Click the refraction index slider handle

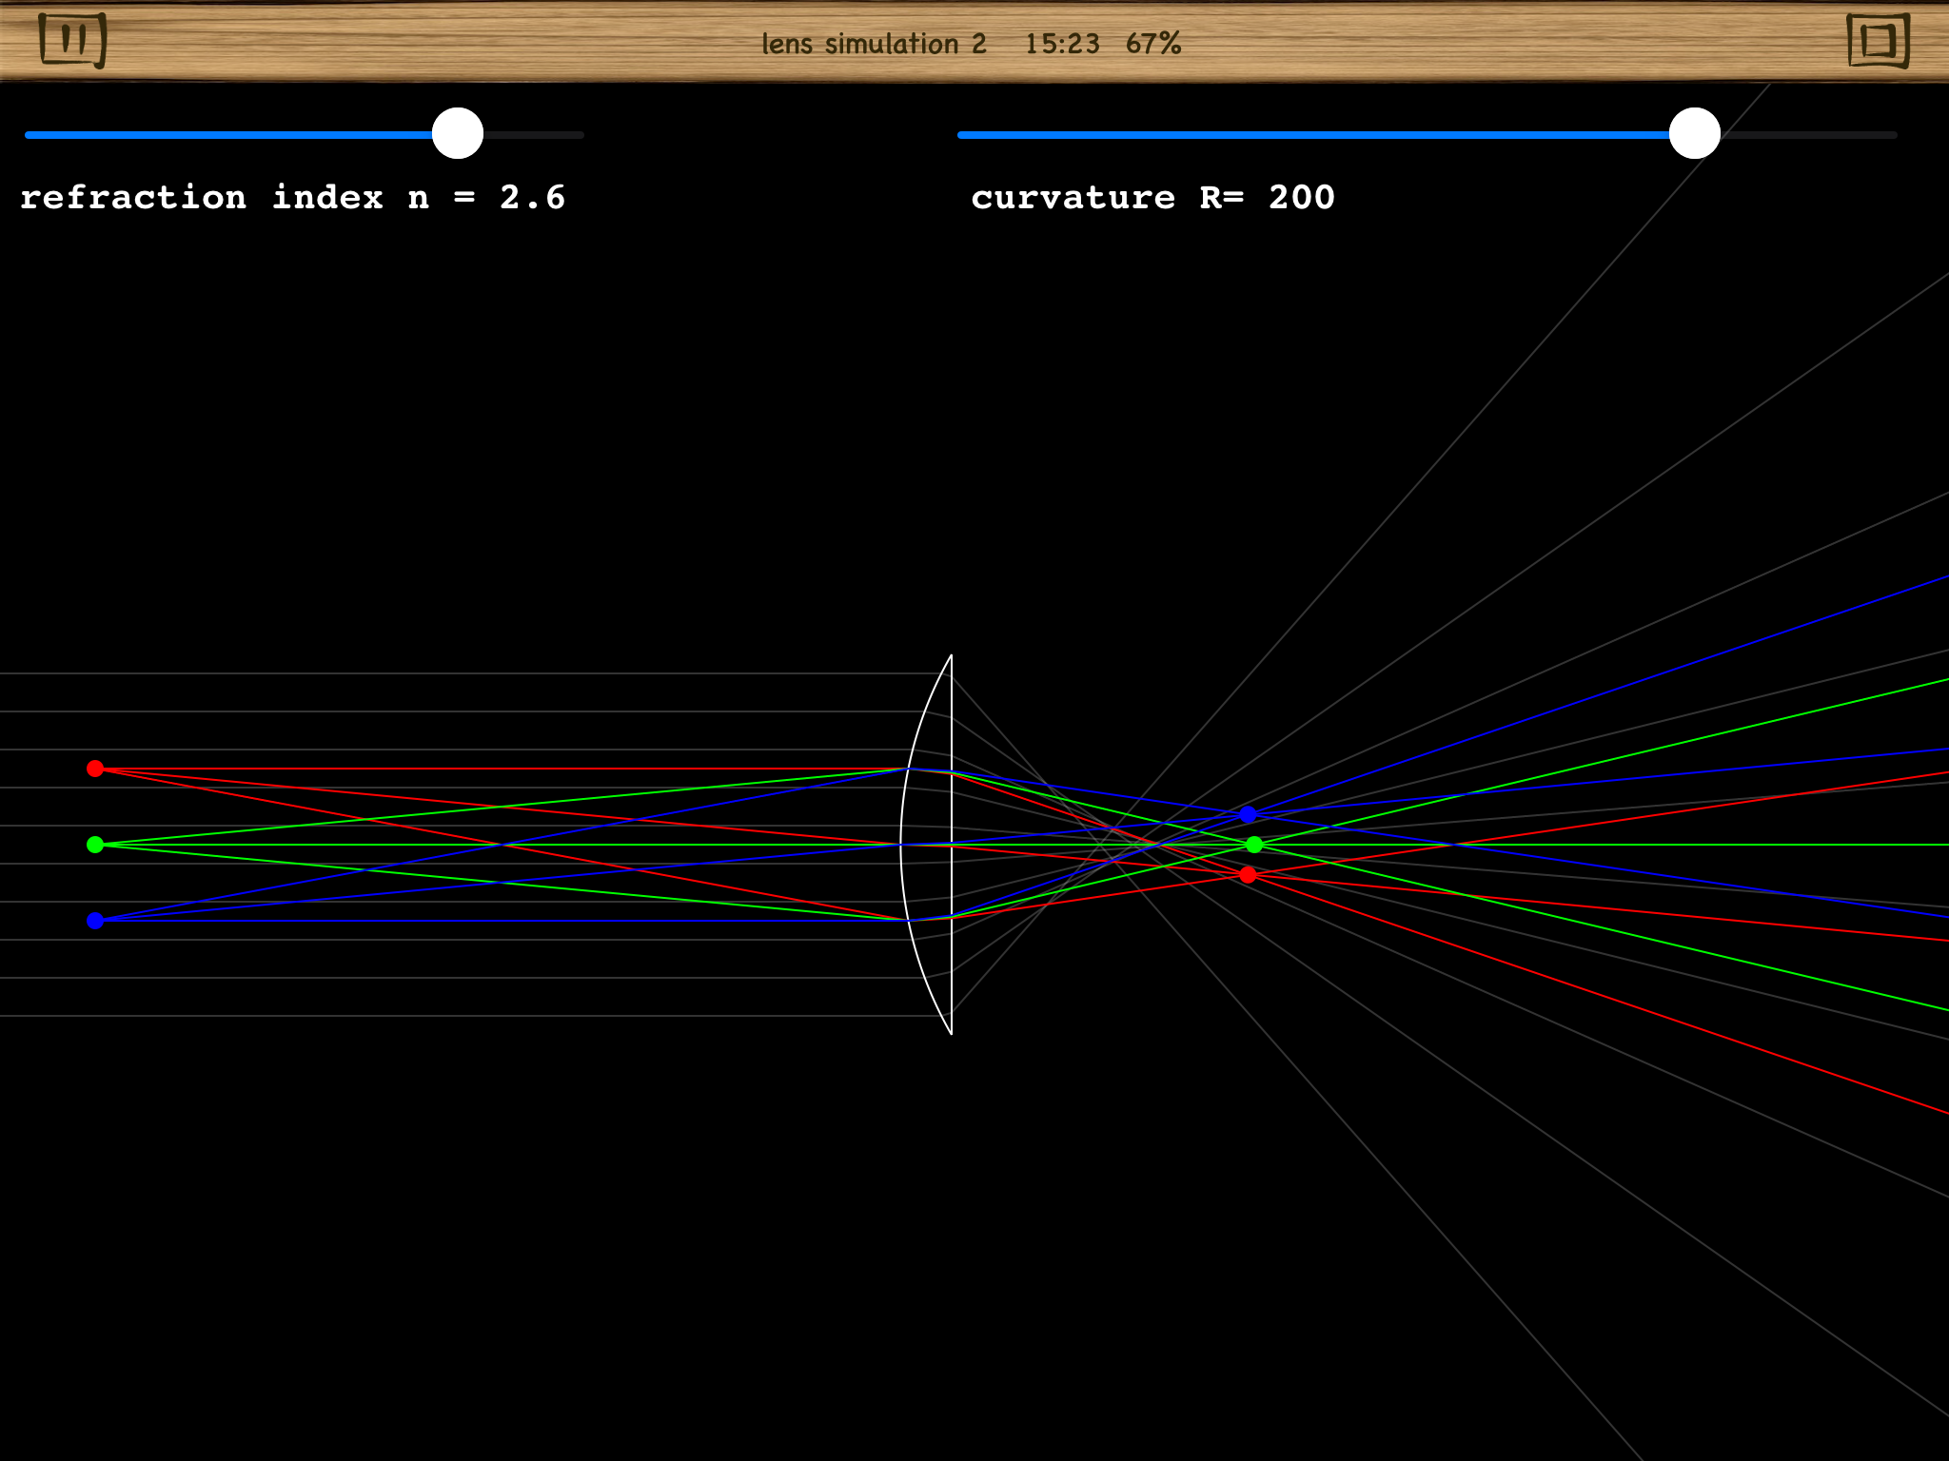[458, 134]
